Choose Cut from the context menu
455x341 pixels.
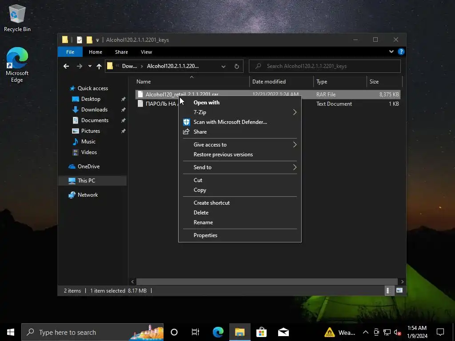point(239,180)
